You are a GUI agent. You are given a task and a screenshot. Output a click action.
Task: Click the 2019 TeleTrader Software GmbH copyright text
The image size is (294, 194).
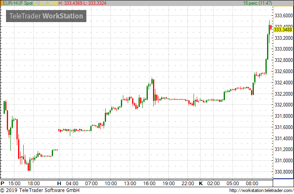click(40, 190)
